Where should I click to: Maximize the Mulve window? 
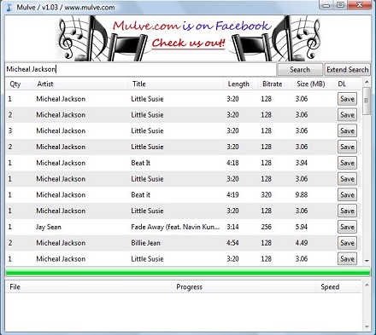point(340,5)
